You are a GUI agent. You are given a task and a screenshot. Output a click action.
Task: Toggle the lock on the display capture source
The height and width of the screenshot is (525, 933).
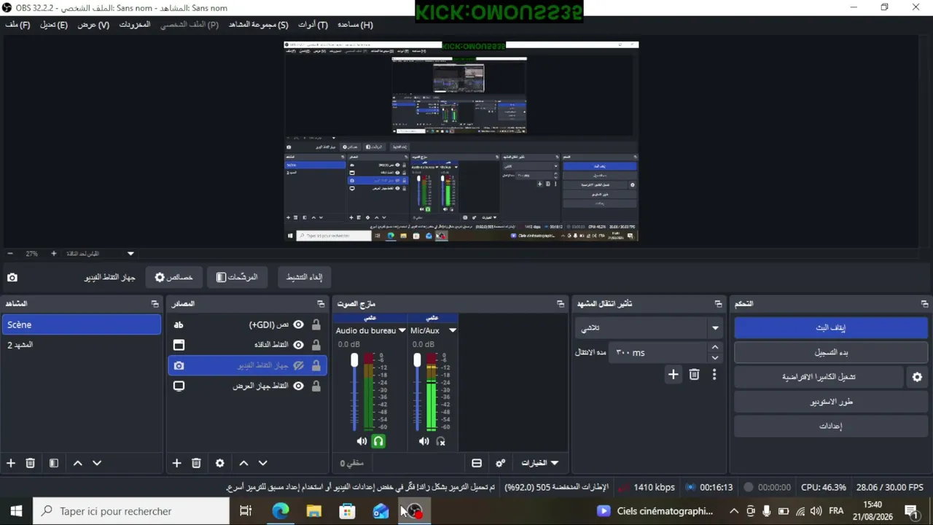click(x=316, y=386)
